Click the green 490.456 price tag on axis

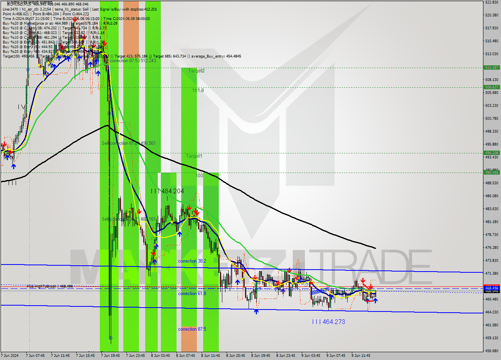pos(492,172)
